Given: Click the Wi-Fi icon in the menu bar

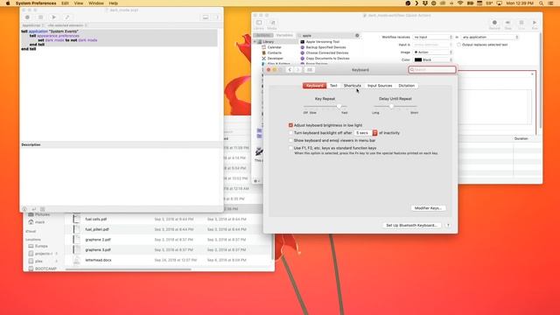Looking at the screenshot, I should [460, 3].
